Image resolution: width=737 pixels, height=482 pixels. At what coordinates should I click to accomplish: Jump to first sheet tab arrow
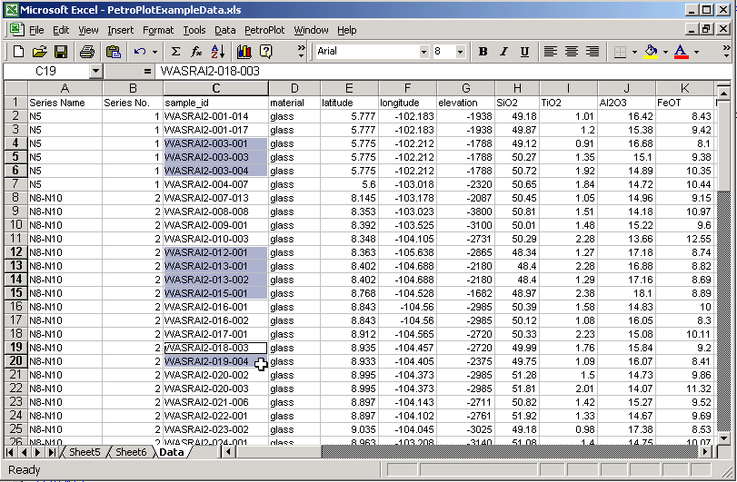point(9,452)
